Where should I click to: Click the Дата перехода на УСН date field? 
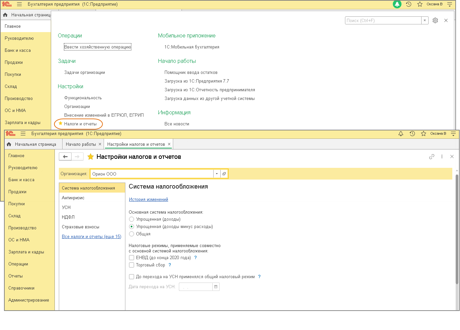tap(196, 287)
